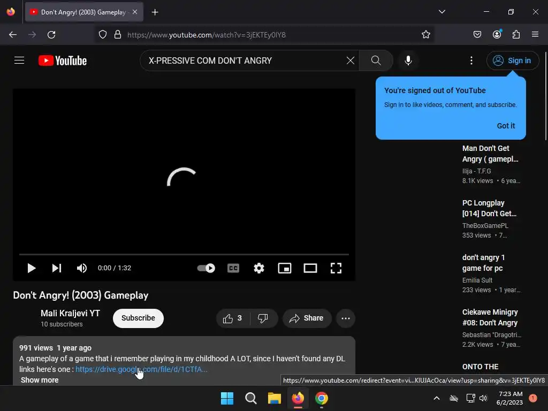The width and height of the screenshot is (548, 411).
Task: Enter full screen mode
Action: pyautogui.click(x=336, y=268)
